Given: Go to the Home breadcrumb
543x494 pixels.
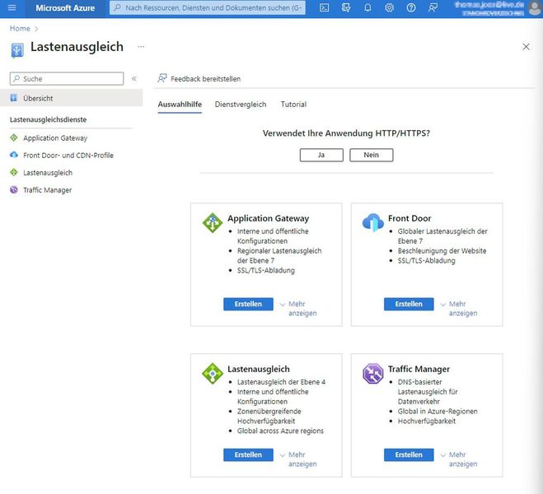Looking at the screenshot, I should click(20, 28).
